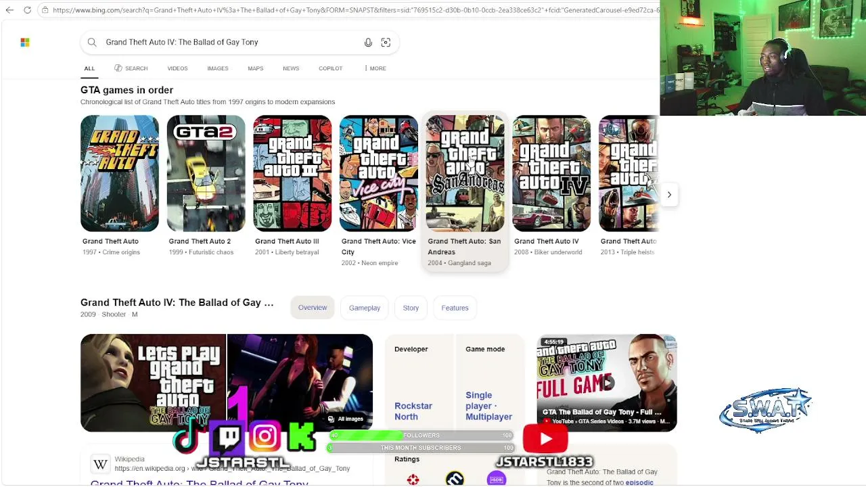Click '2001 • Liberty betrayal' caption
Viewport: 866px width, 487px height.
pyautogui.click(x=287, y=252)
